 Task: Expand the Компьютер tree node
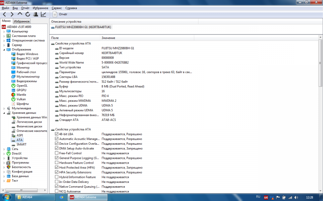click(4, 31)
